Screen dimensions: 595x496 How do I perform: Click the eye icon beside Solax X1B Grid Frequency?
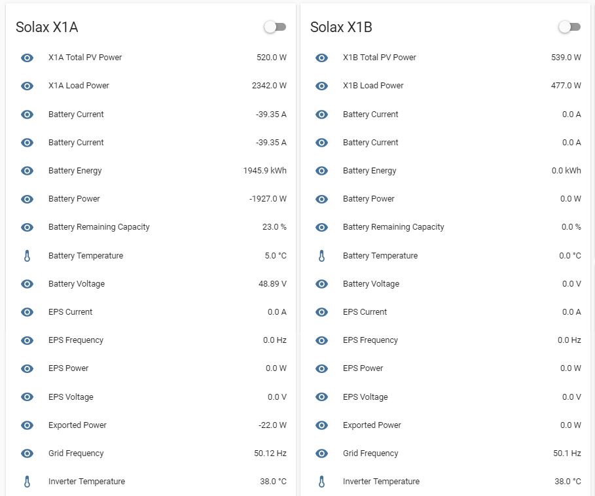coord(321,453)
